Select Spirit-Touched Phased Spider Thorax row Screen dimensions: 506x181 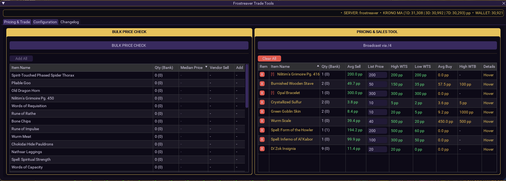(127, 75)
